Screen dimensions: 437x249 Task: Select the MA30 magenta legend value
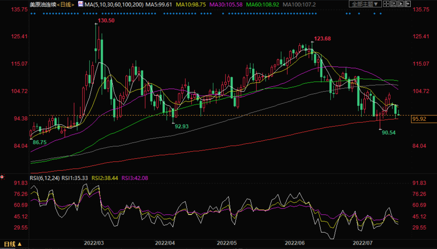[226, 5]
